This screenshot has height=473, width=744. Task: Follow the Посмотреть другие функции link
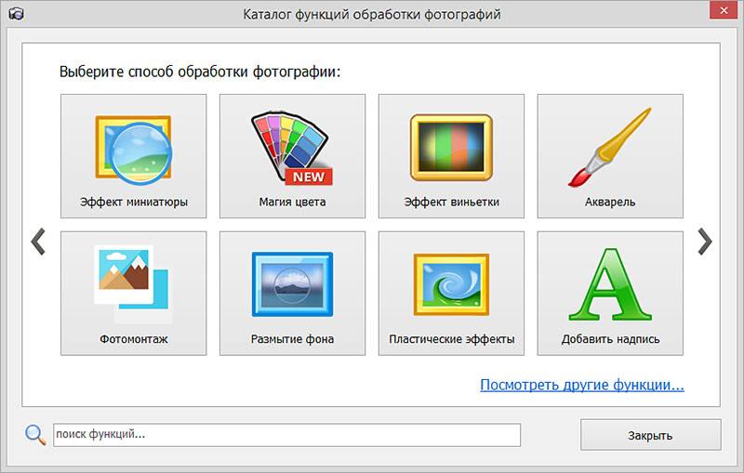point(582,385)
